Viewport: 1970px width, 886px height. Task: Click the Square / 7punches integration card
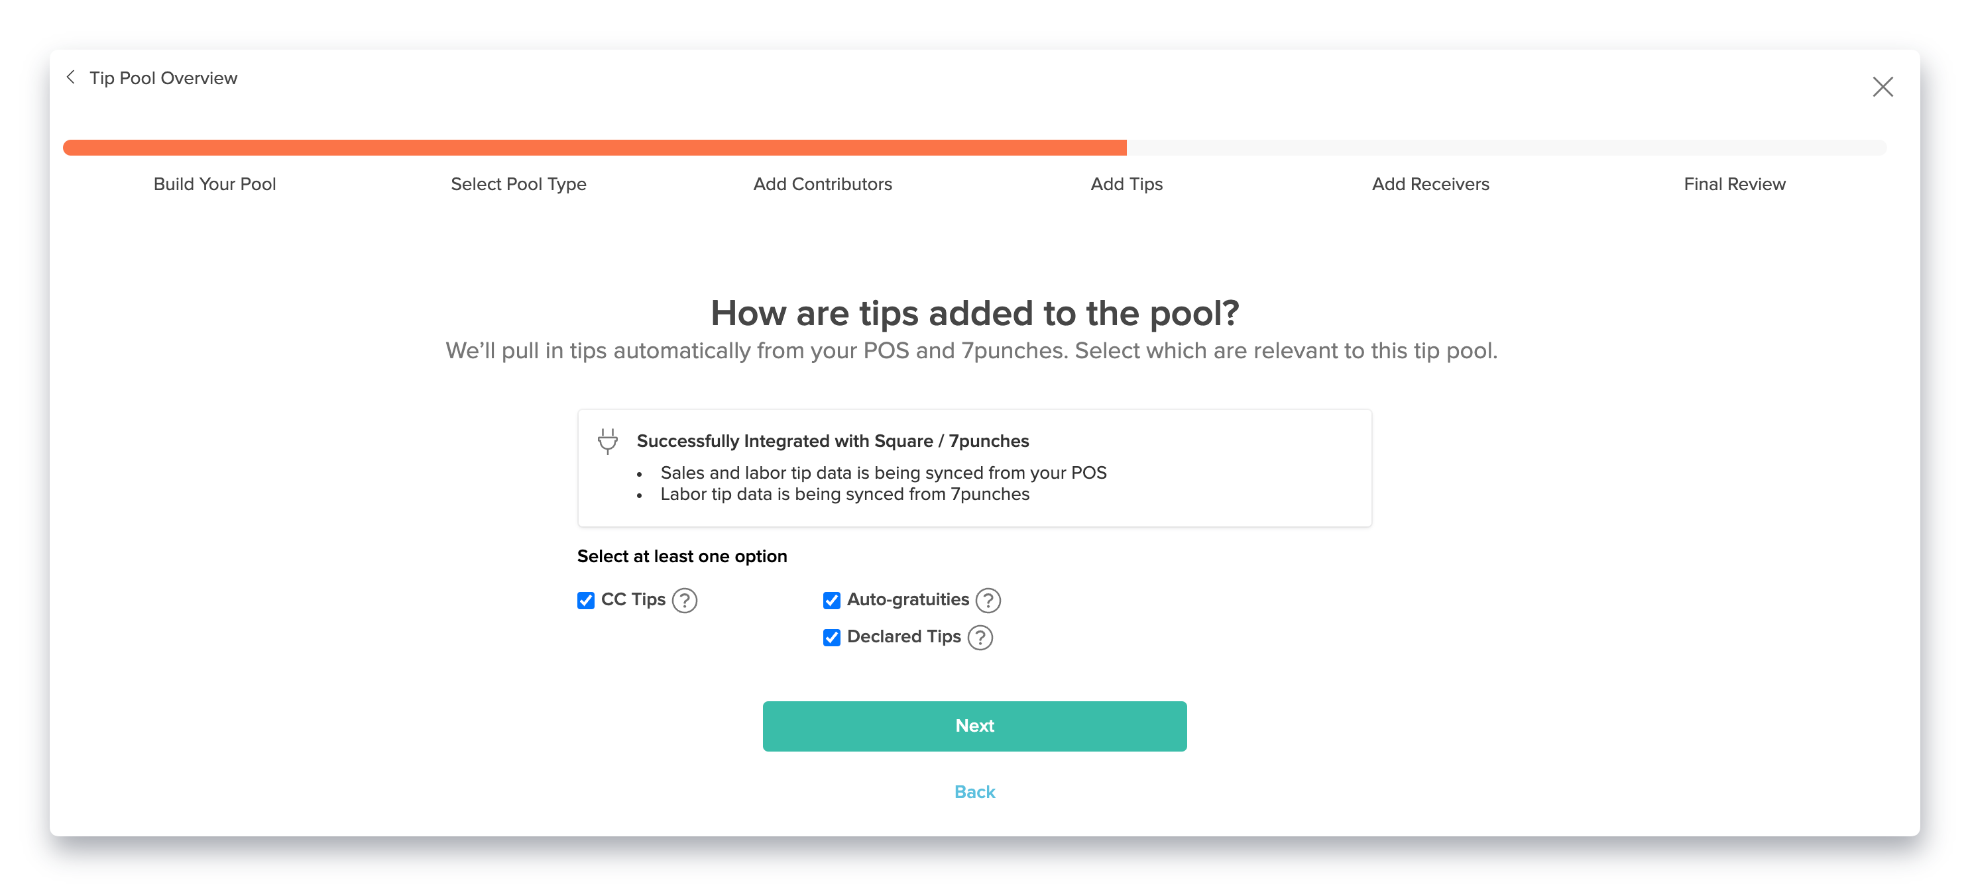974,468
